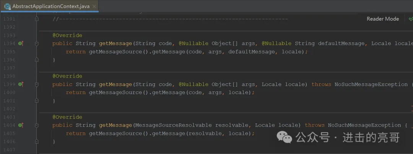
Task: Click the public keyword on line 1394
Action: point(62,44)
